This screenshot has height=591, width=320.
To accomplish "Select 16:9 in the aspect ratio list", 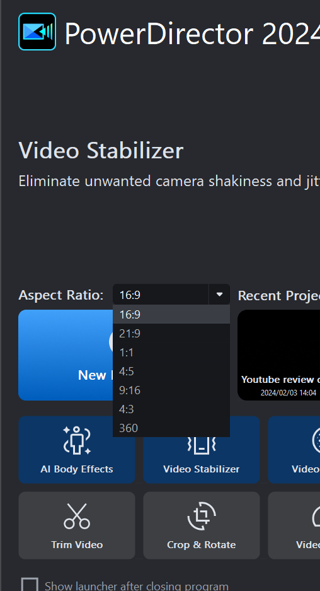I will tap(171, 314).
